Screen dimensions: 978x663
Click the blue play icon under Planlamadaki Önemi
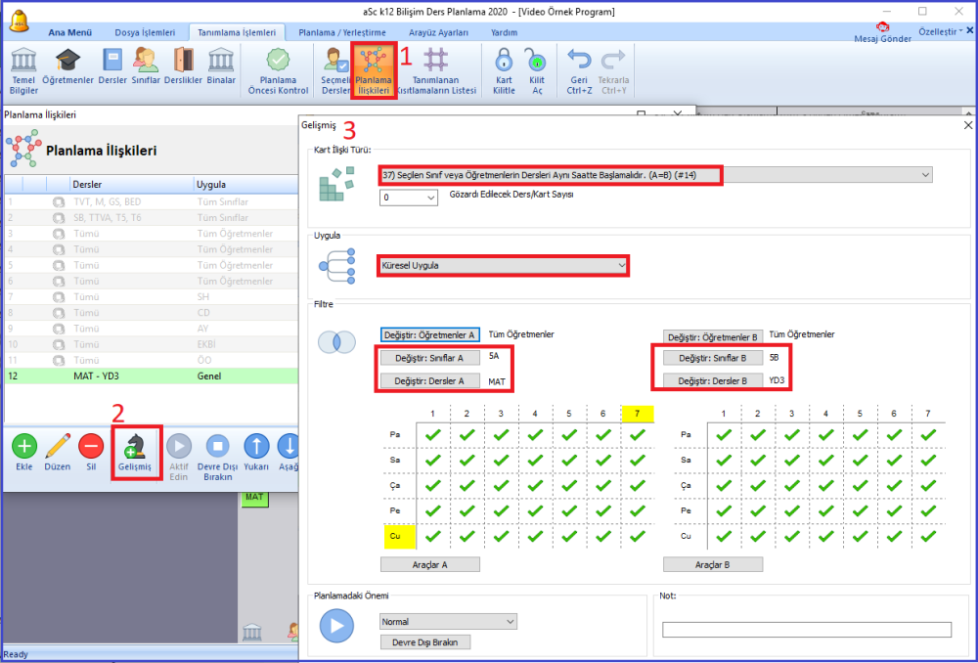(x=336, y=625)
